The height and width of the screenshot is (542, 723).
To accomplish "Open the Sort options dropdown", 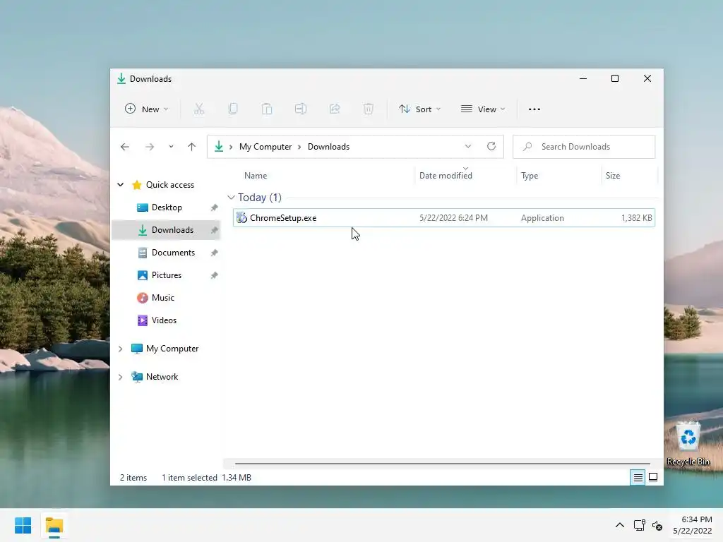I will 419,109.
